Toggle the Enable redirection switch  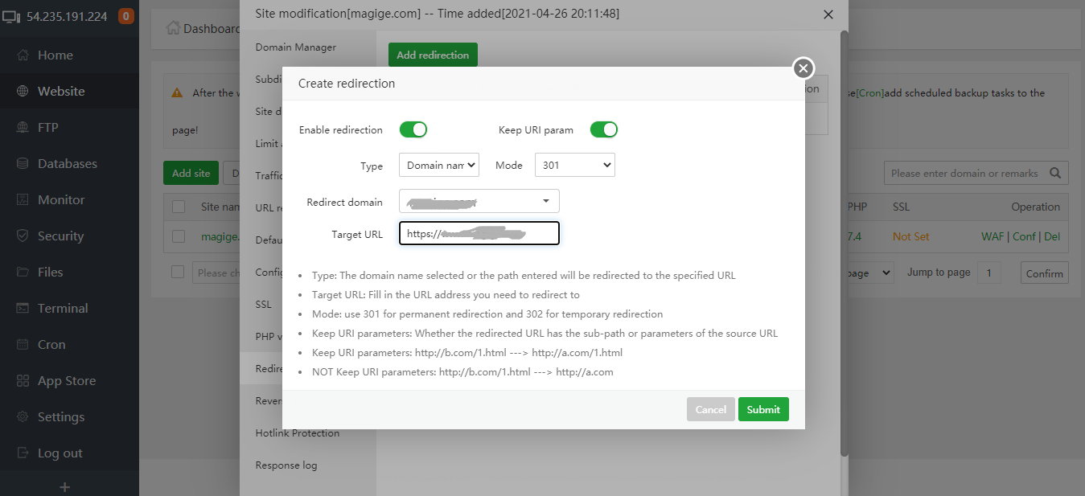413,129
